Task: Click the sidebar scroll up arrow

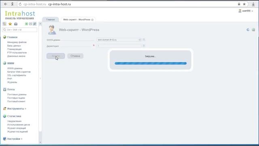Action: [40, 24]
